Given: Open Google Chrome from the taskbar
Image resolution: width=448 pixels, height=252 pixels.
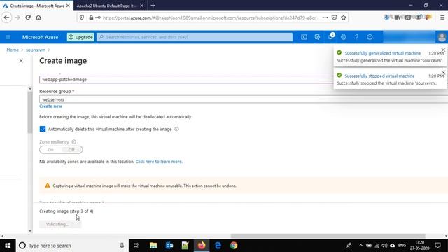Looking at the screenshot, I should (x=234, y=246).
